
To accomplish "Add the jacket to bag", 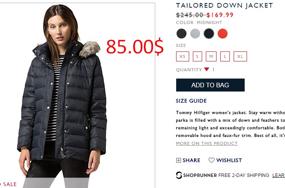I will (x=210, y=85).
